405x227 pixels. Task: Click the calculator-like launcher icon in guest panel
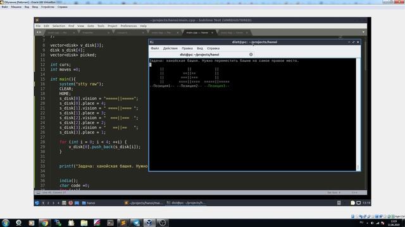tap(64, 203)
